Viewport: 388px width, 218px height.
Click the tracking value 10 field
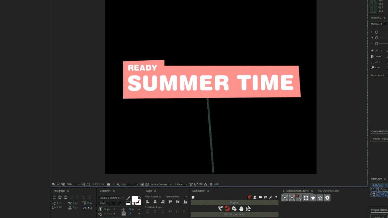pos(130,214)
